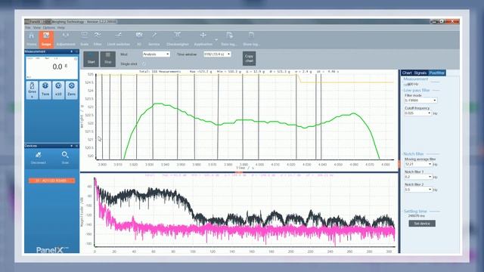Open the Options menu
The height and width of the screenshot is (272, 484).
tap(48, 27)
